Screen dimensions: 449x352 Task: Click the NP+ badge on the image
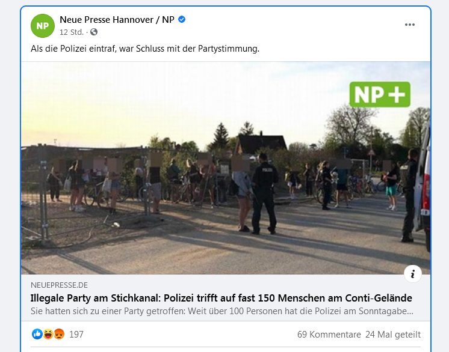coord(380,94)
